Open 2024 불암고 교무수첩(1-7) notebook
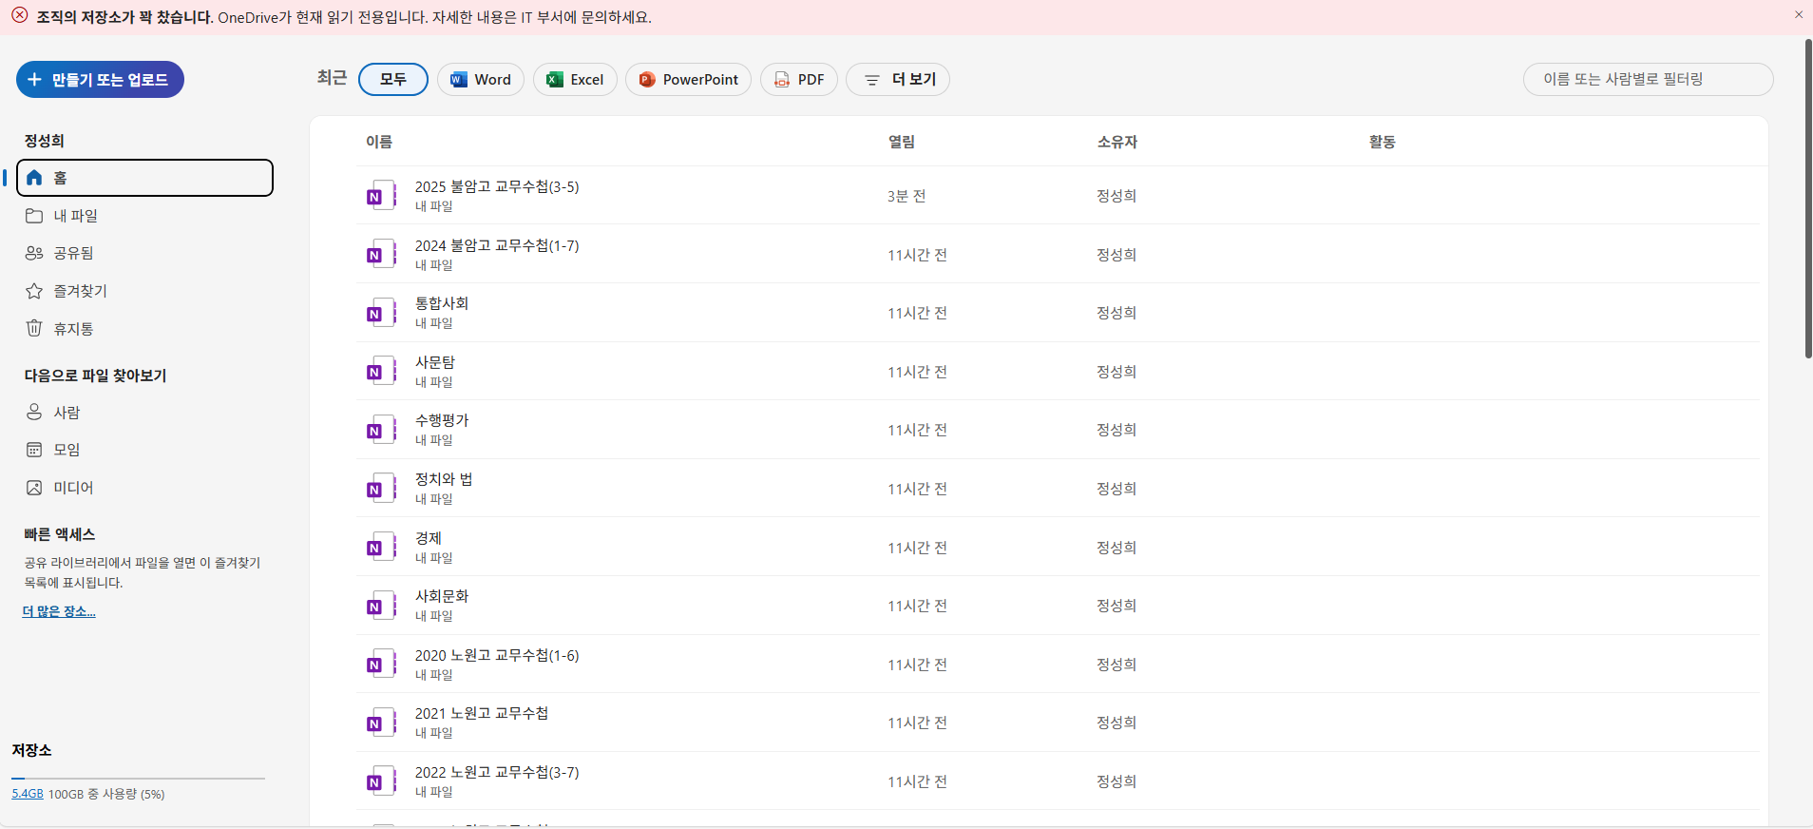The width and height of the screenshot is (1813, 829). click(497, 245)
